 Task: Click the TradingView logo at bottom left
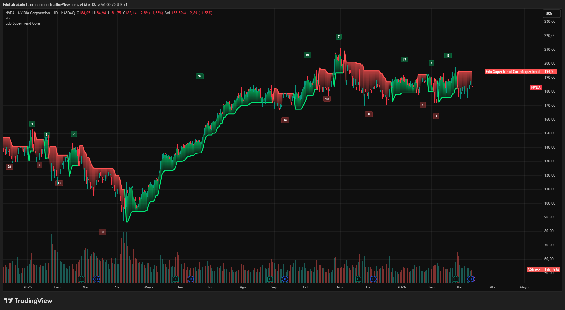point(28,300)
